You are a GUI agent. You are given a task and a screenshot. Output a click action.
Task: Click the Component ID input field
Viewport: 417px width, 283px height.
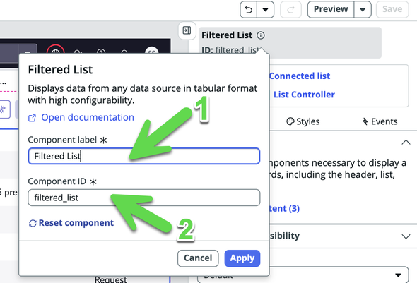tap(144, 198)
